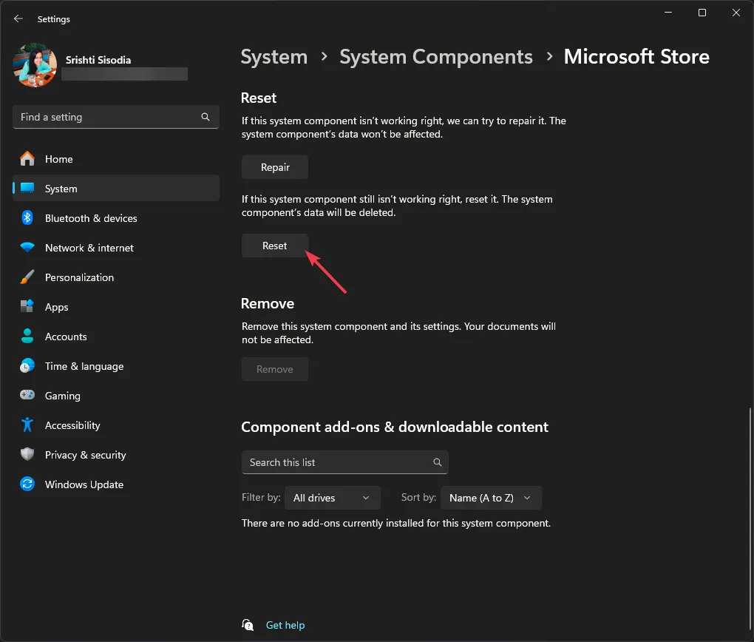
Task: Select System in the sidebar
Action: click(x=116, y=188)
